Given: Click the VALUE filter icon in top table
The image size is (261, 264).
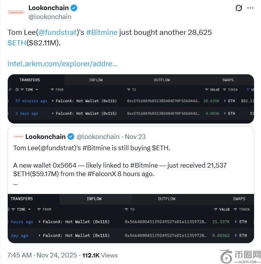Looking at the screenshot, I should [x=207, y=90].
